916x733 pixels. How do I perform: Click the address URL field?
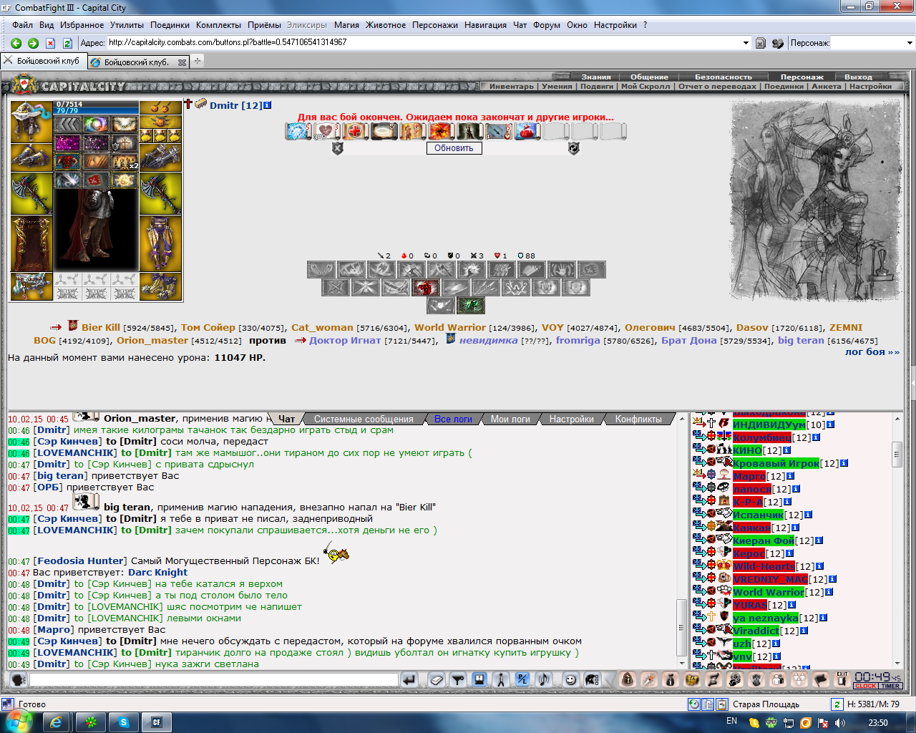(424, 43)
